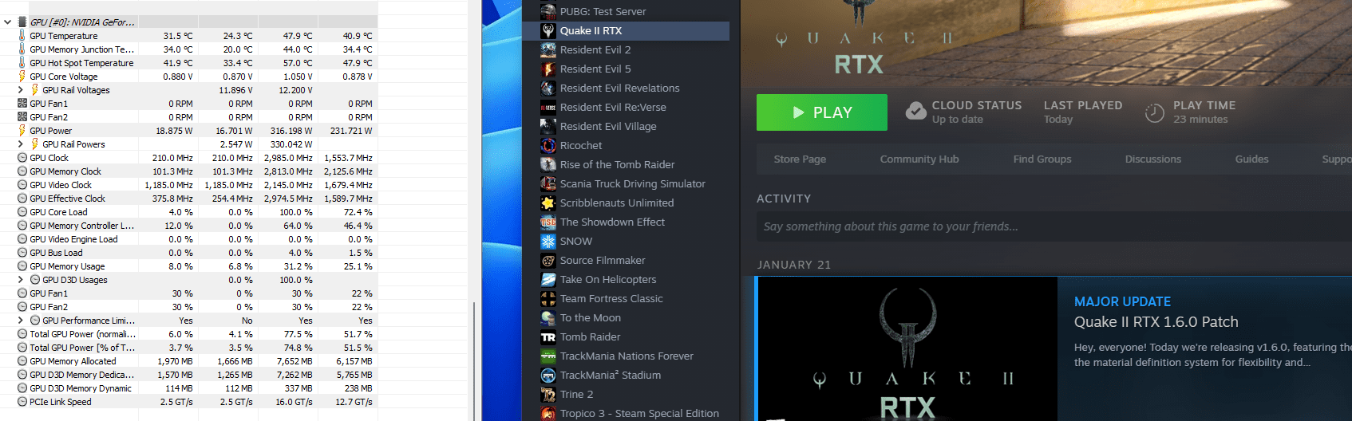Expand the GPU Rail Powers row

pyautogui.click(x=21, y=144)
